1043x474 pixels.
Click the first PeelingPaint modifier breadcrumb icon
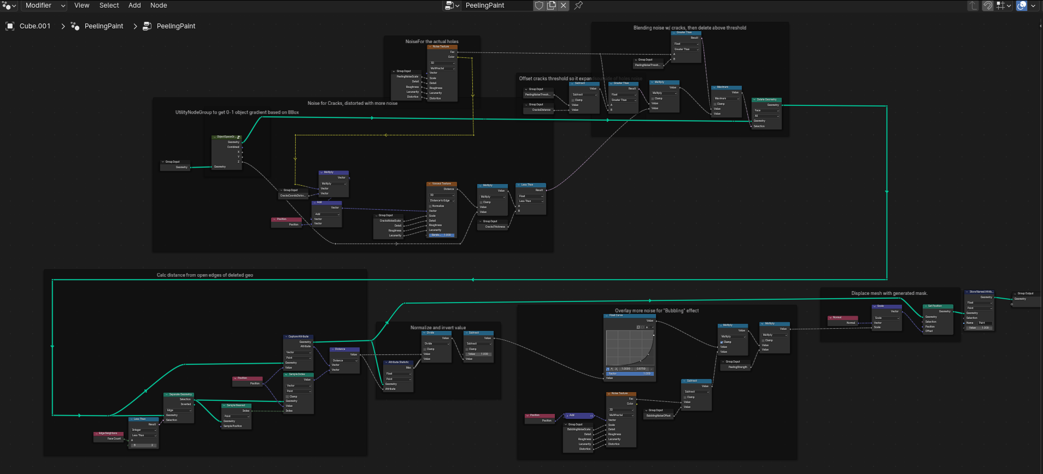pos(75,26)
